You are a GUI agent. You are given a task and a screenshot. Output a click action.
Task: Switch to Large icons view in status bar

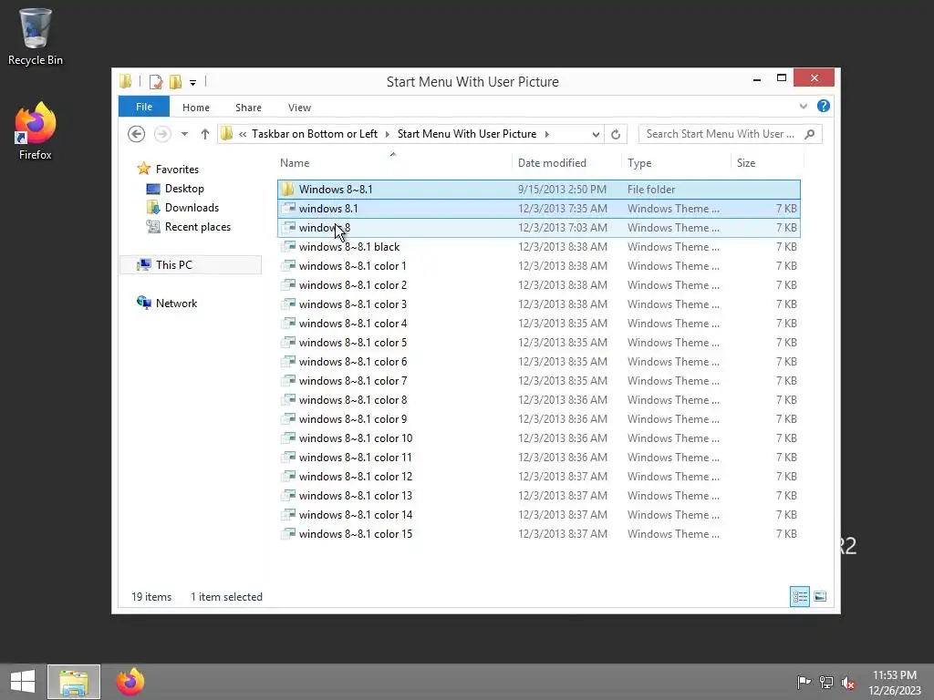pos(820,596)
